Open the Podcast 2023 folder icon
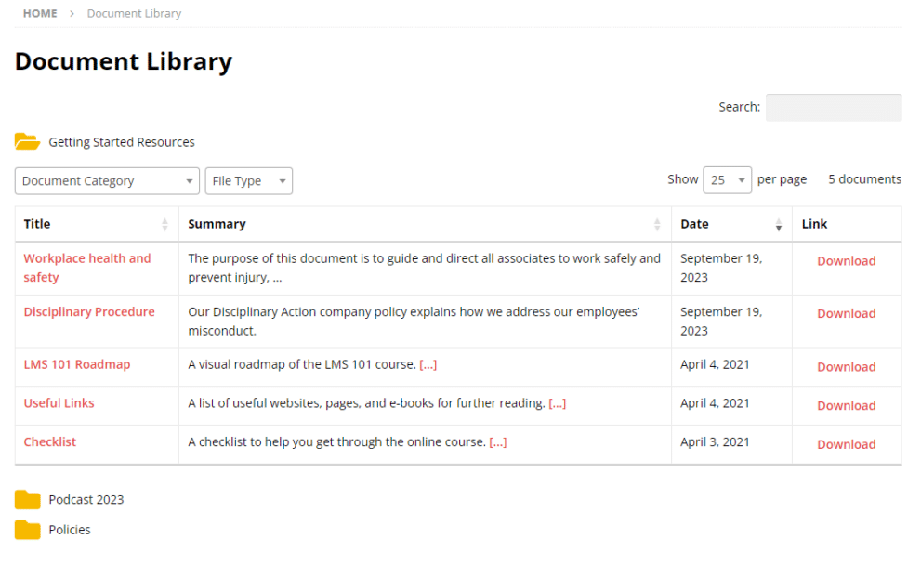 click(29, 499)
